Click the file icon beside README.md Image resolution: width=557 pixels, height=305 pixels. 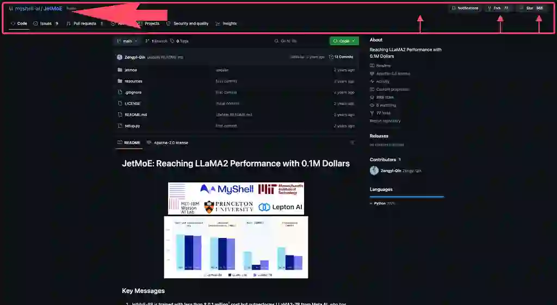click(120, 115)
